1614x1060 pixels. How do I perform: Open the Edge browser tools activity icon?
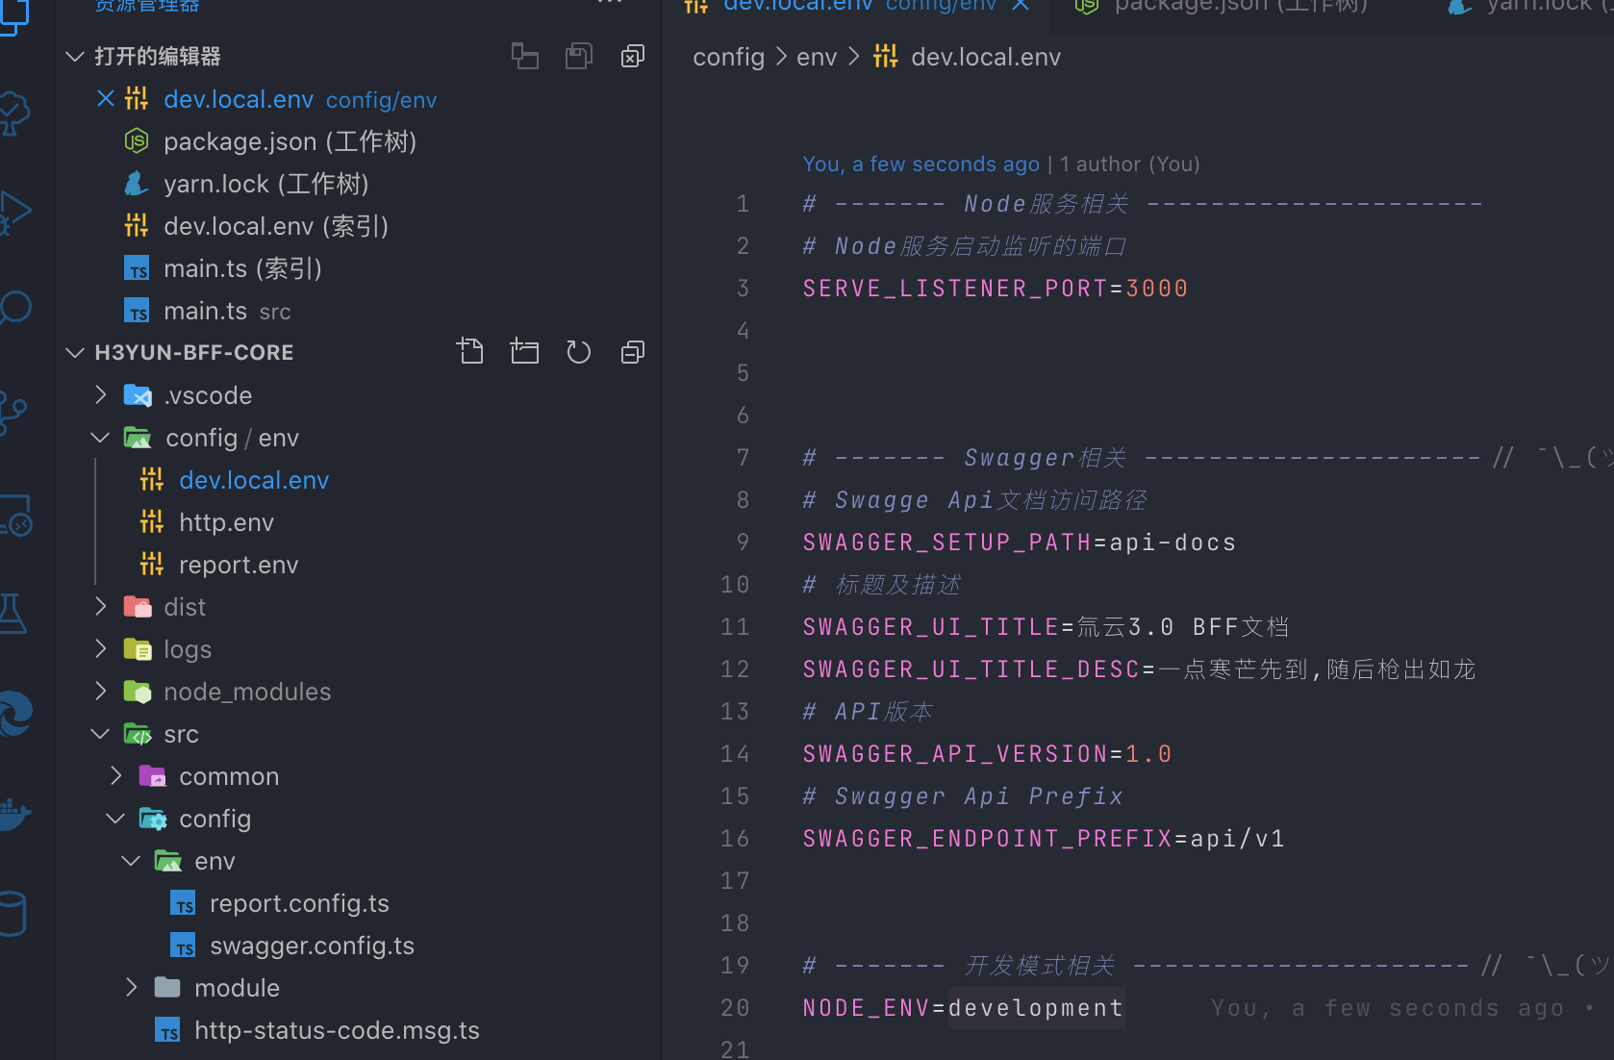pos(15,715)
